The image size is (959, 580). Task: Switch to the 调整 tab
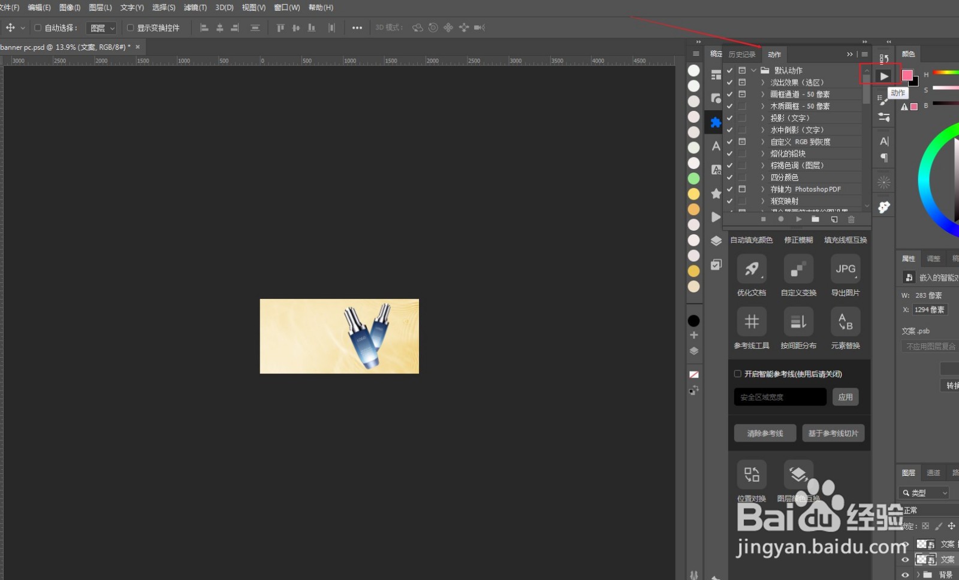coord(933,259)
